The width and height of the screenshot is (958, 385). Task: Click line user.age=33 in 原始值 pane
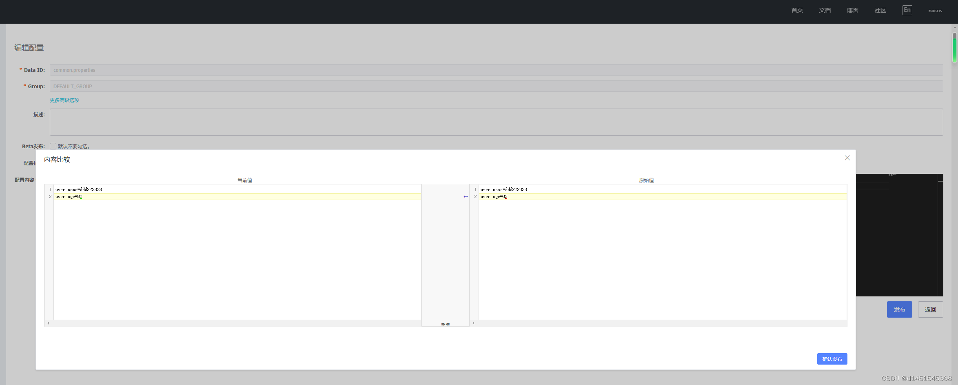(x=663, y=197)
